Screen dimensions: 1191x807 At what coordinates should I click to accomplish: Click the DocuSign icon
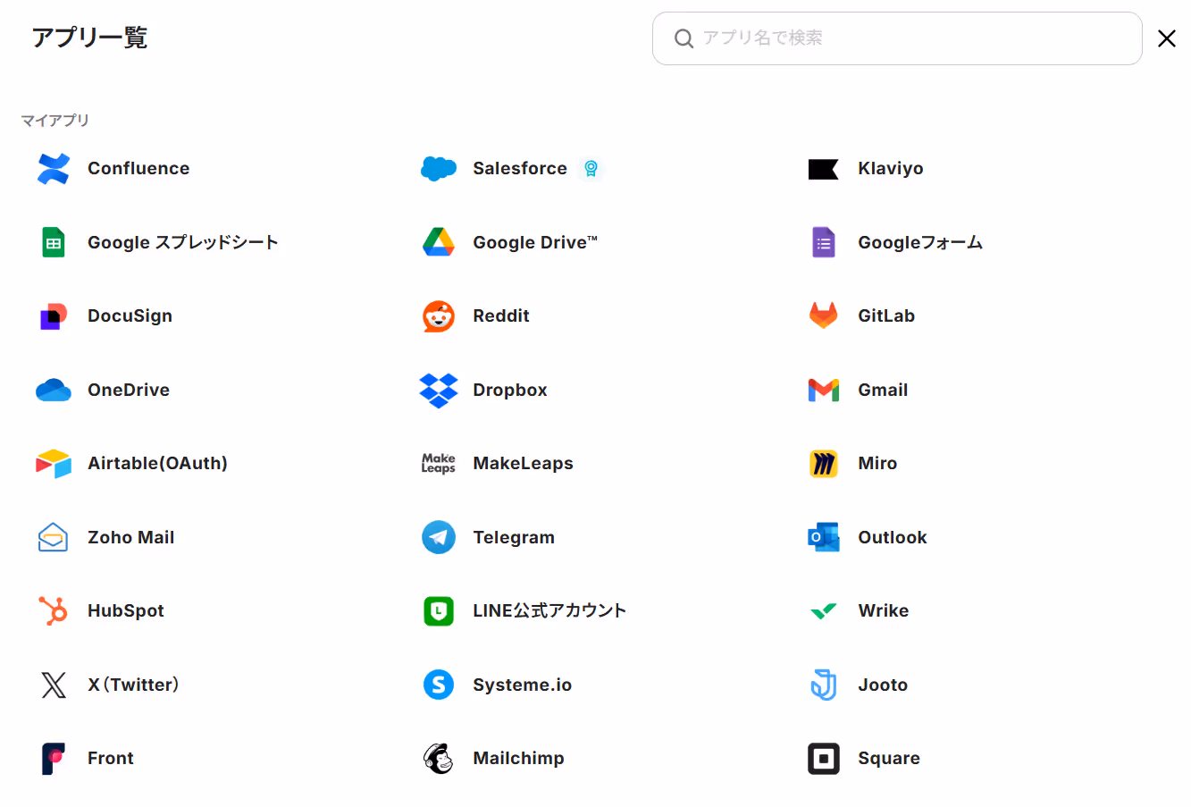[x=54, y=316]
